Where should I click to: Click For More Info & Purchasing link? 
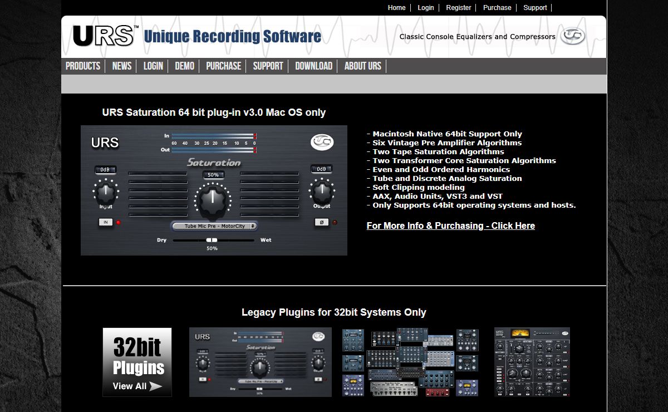451,225
